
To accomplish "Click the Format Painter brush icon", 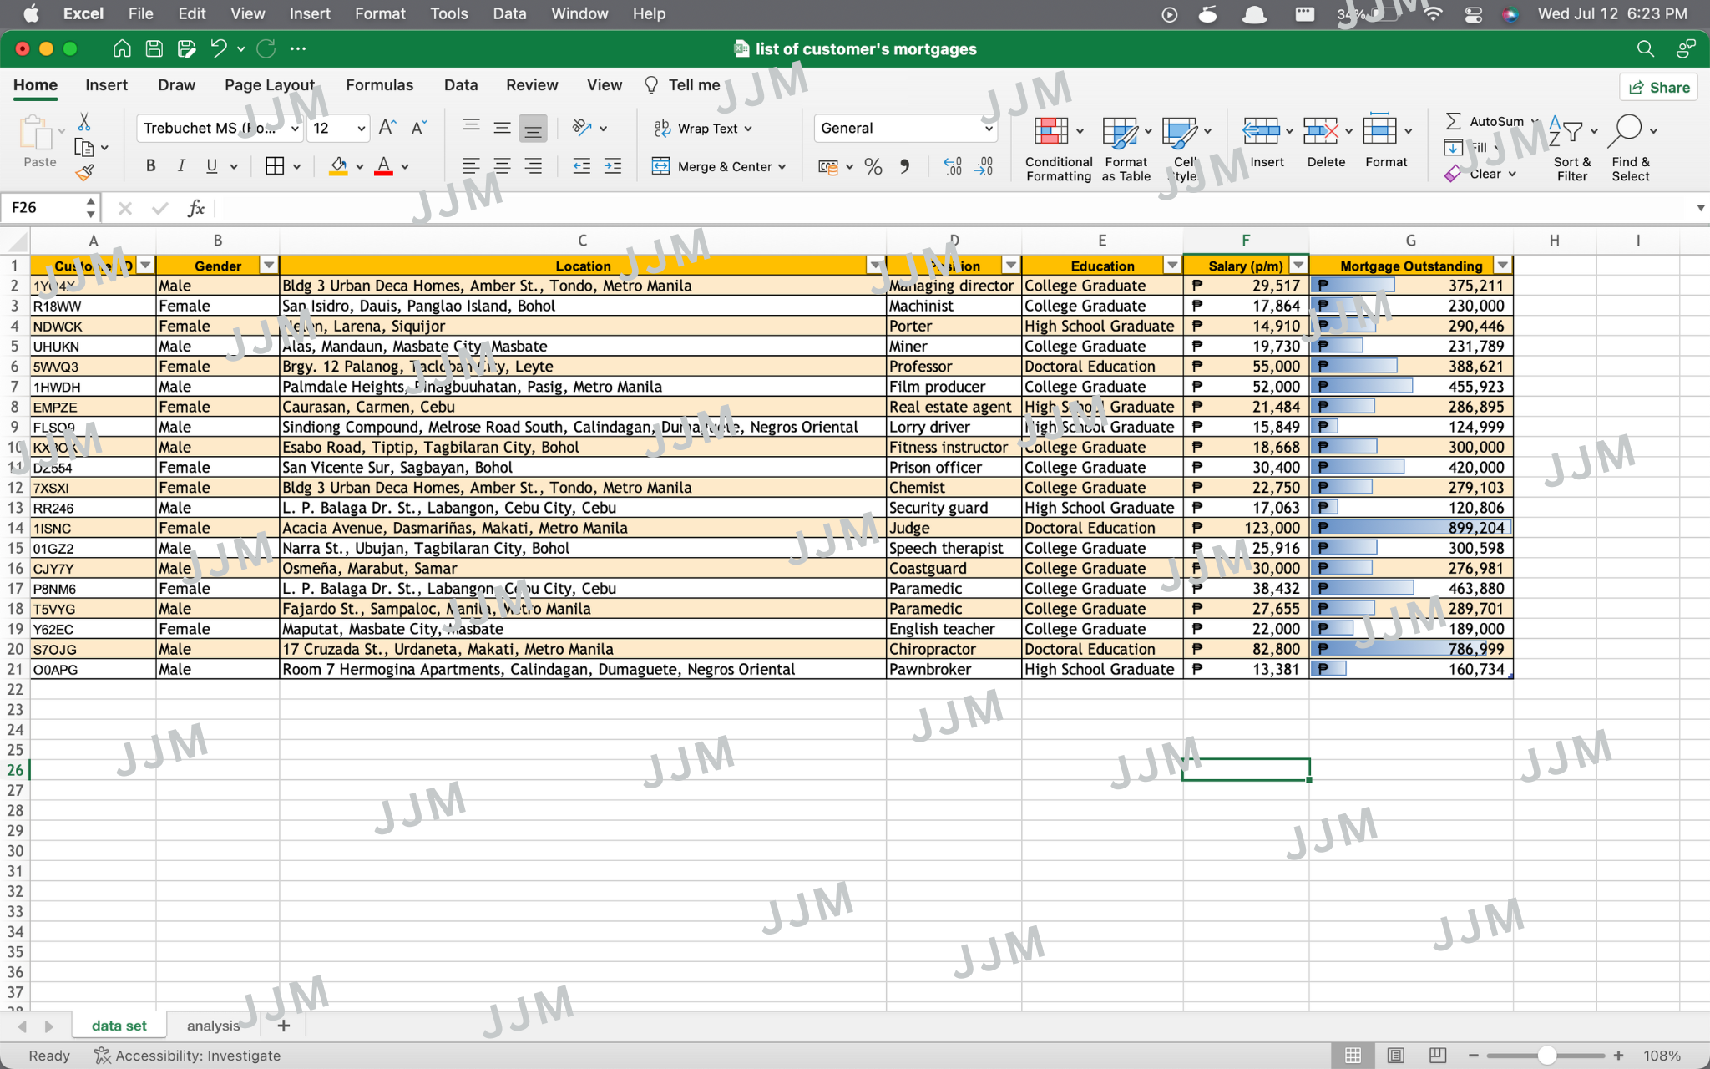I will coord(84,173).
